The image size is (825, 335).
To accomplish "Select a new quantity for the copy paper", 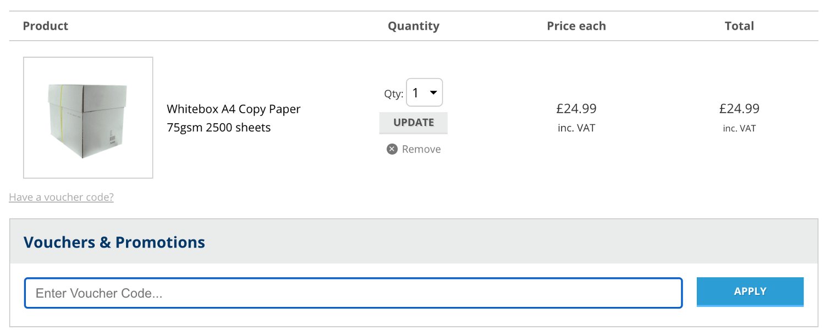I will (424, 92).
